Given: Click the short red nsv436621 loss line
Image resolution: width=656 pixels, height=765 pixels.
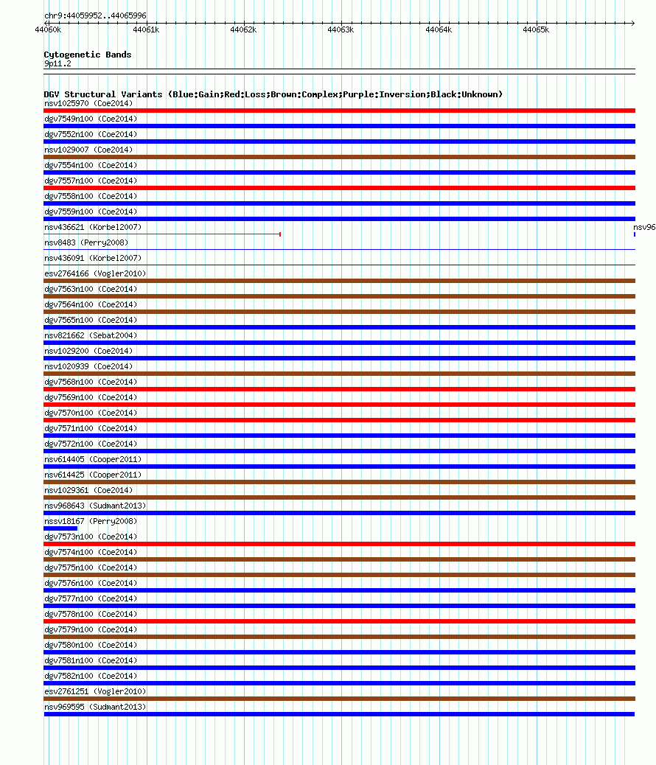Looking at the screenshot, I should tap(162, 234).
